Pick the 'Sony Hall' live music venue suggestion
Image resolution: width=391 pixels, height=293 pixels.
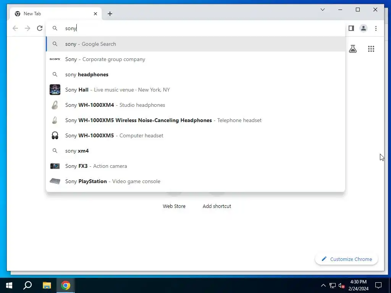point(195,90)
